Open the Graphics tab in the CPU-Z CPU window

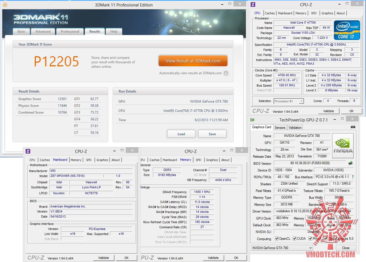[327, 13]
